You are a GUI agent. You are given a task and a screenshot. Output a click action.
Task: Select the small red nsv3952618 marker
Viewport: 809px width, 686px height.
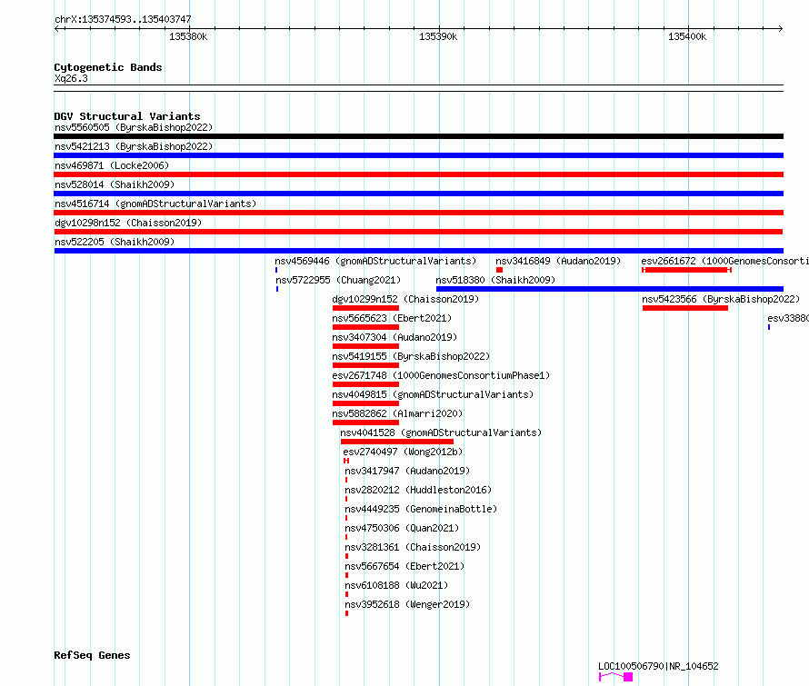(x=346, y=614)
